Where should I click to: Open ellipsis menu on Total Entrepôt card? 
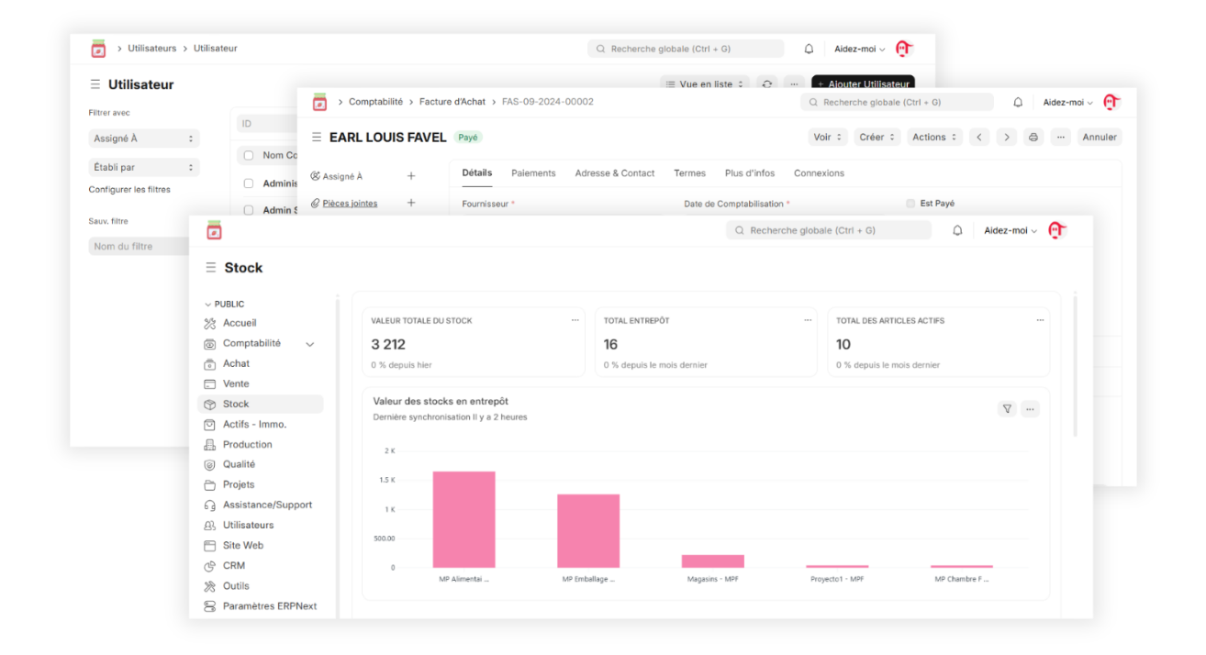point(808,320)
